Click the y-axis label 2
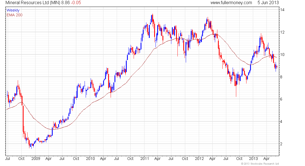The width and height of the screenshot is (305, 166). click(x=281, y=144)
